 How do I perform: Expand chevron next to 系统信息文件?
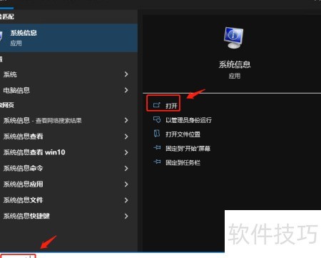(126, 200)
